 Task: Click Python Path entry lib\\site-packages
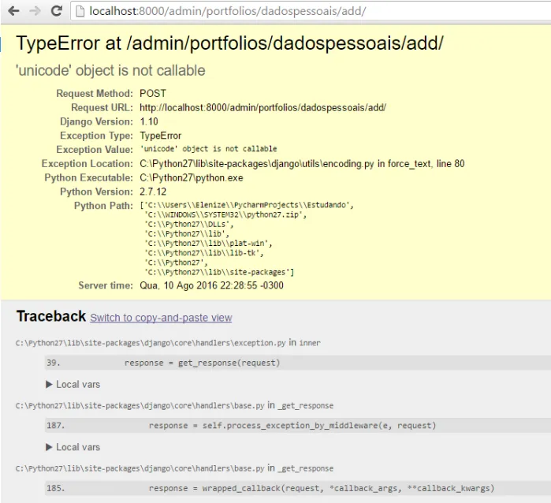(x=219, y=272)
